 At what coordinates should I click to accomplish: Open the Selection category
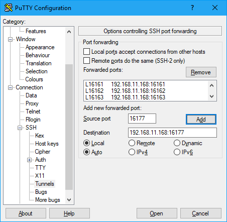pyautogui.click(x=37, y=71)
